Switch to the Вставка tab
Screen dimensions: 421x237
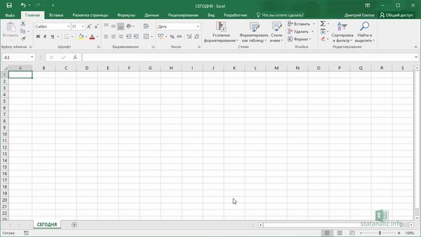click(x=56, y=15)
